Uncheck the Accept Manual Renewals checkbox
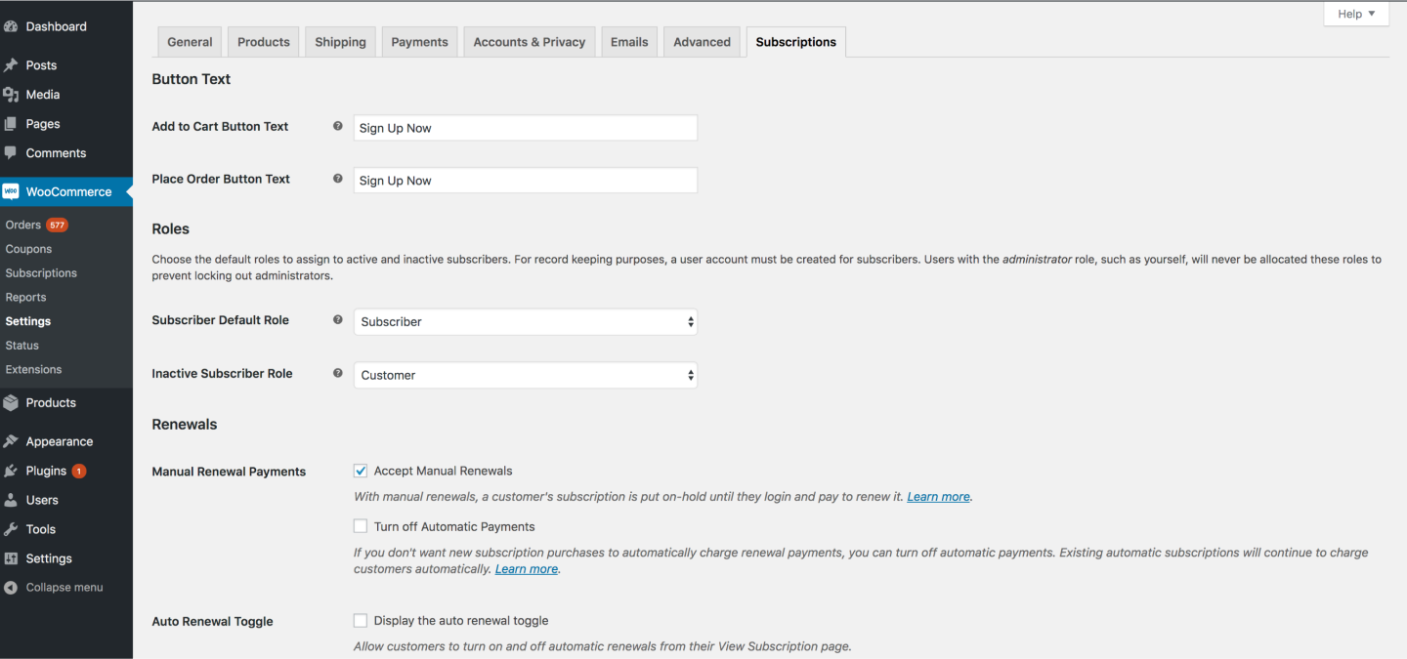Screen dimensions: 1407x659 [361, 471]
